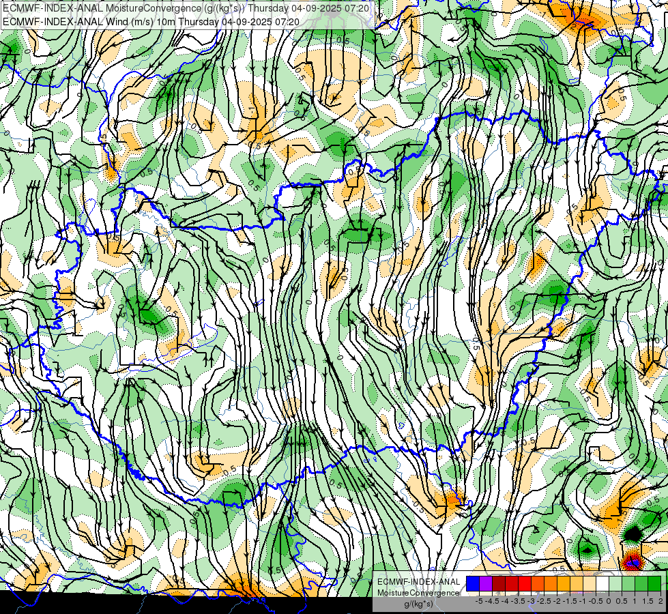Screen dimensions: 668x614
Task: Click the '-3' tick label in the legend
Action: (531, 601)
